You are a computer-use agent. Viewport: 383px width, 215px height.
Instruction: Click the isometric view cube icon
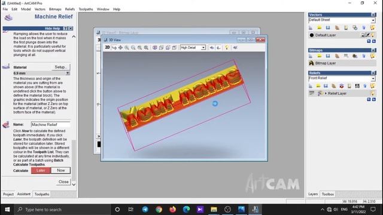point(154,48)
